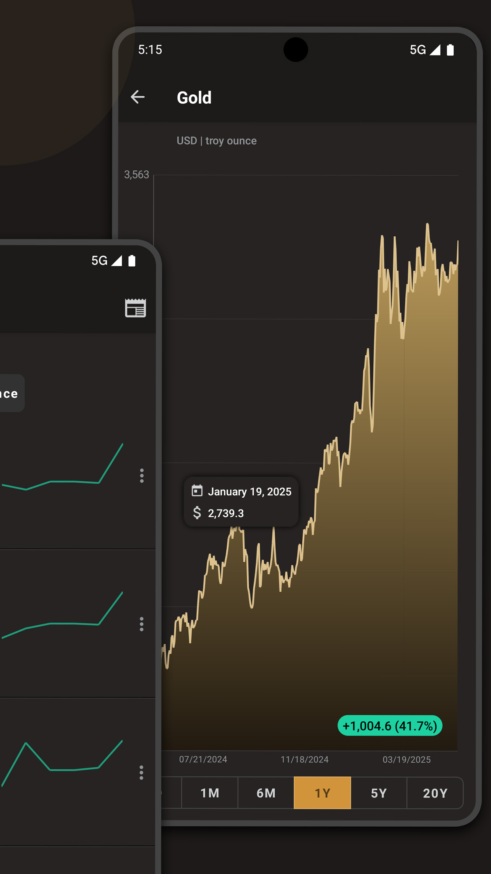This screenshot has width=491, height=874.
Task: Tap the battery icon in the Gold phone status bar
Action: pos(450,50)
